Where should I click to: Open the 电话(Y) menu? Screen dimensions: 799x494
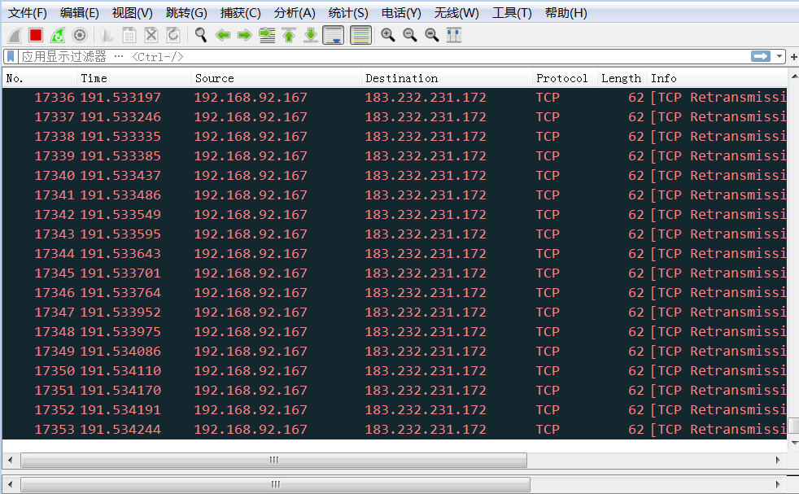click(401, 13)
